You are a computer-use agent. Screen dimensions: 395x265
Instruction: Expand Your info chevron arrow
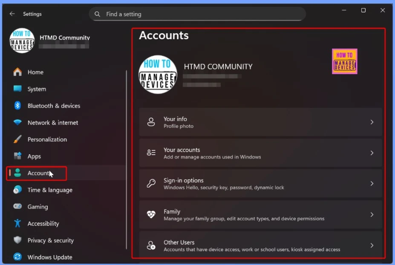[372, 122]
